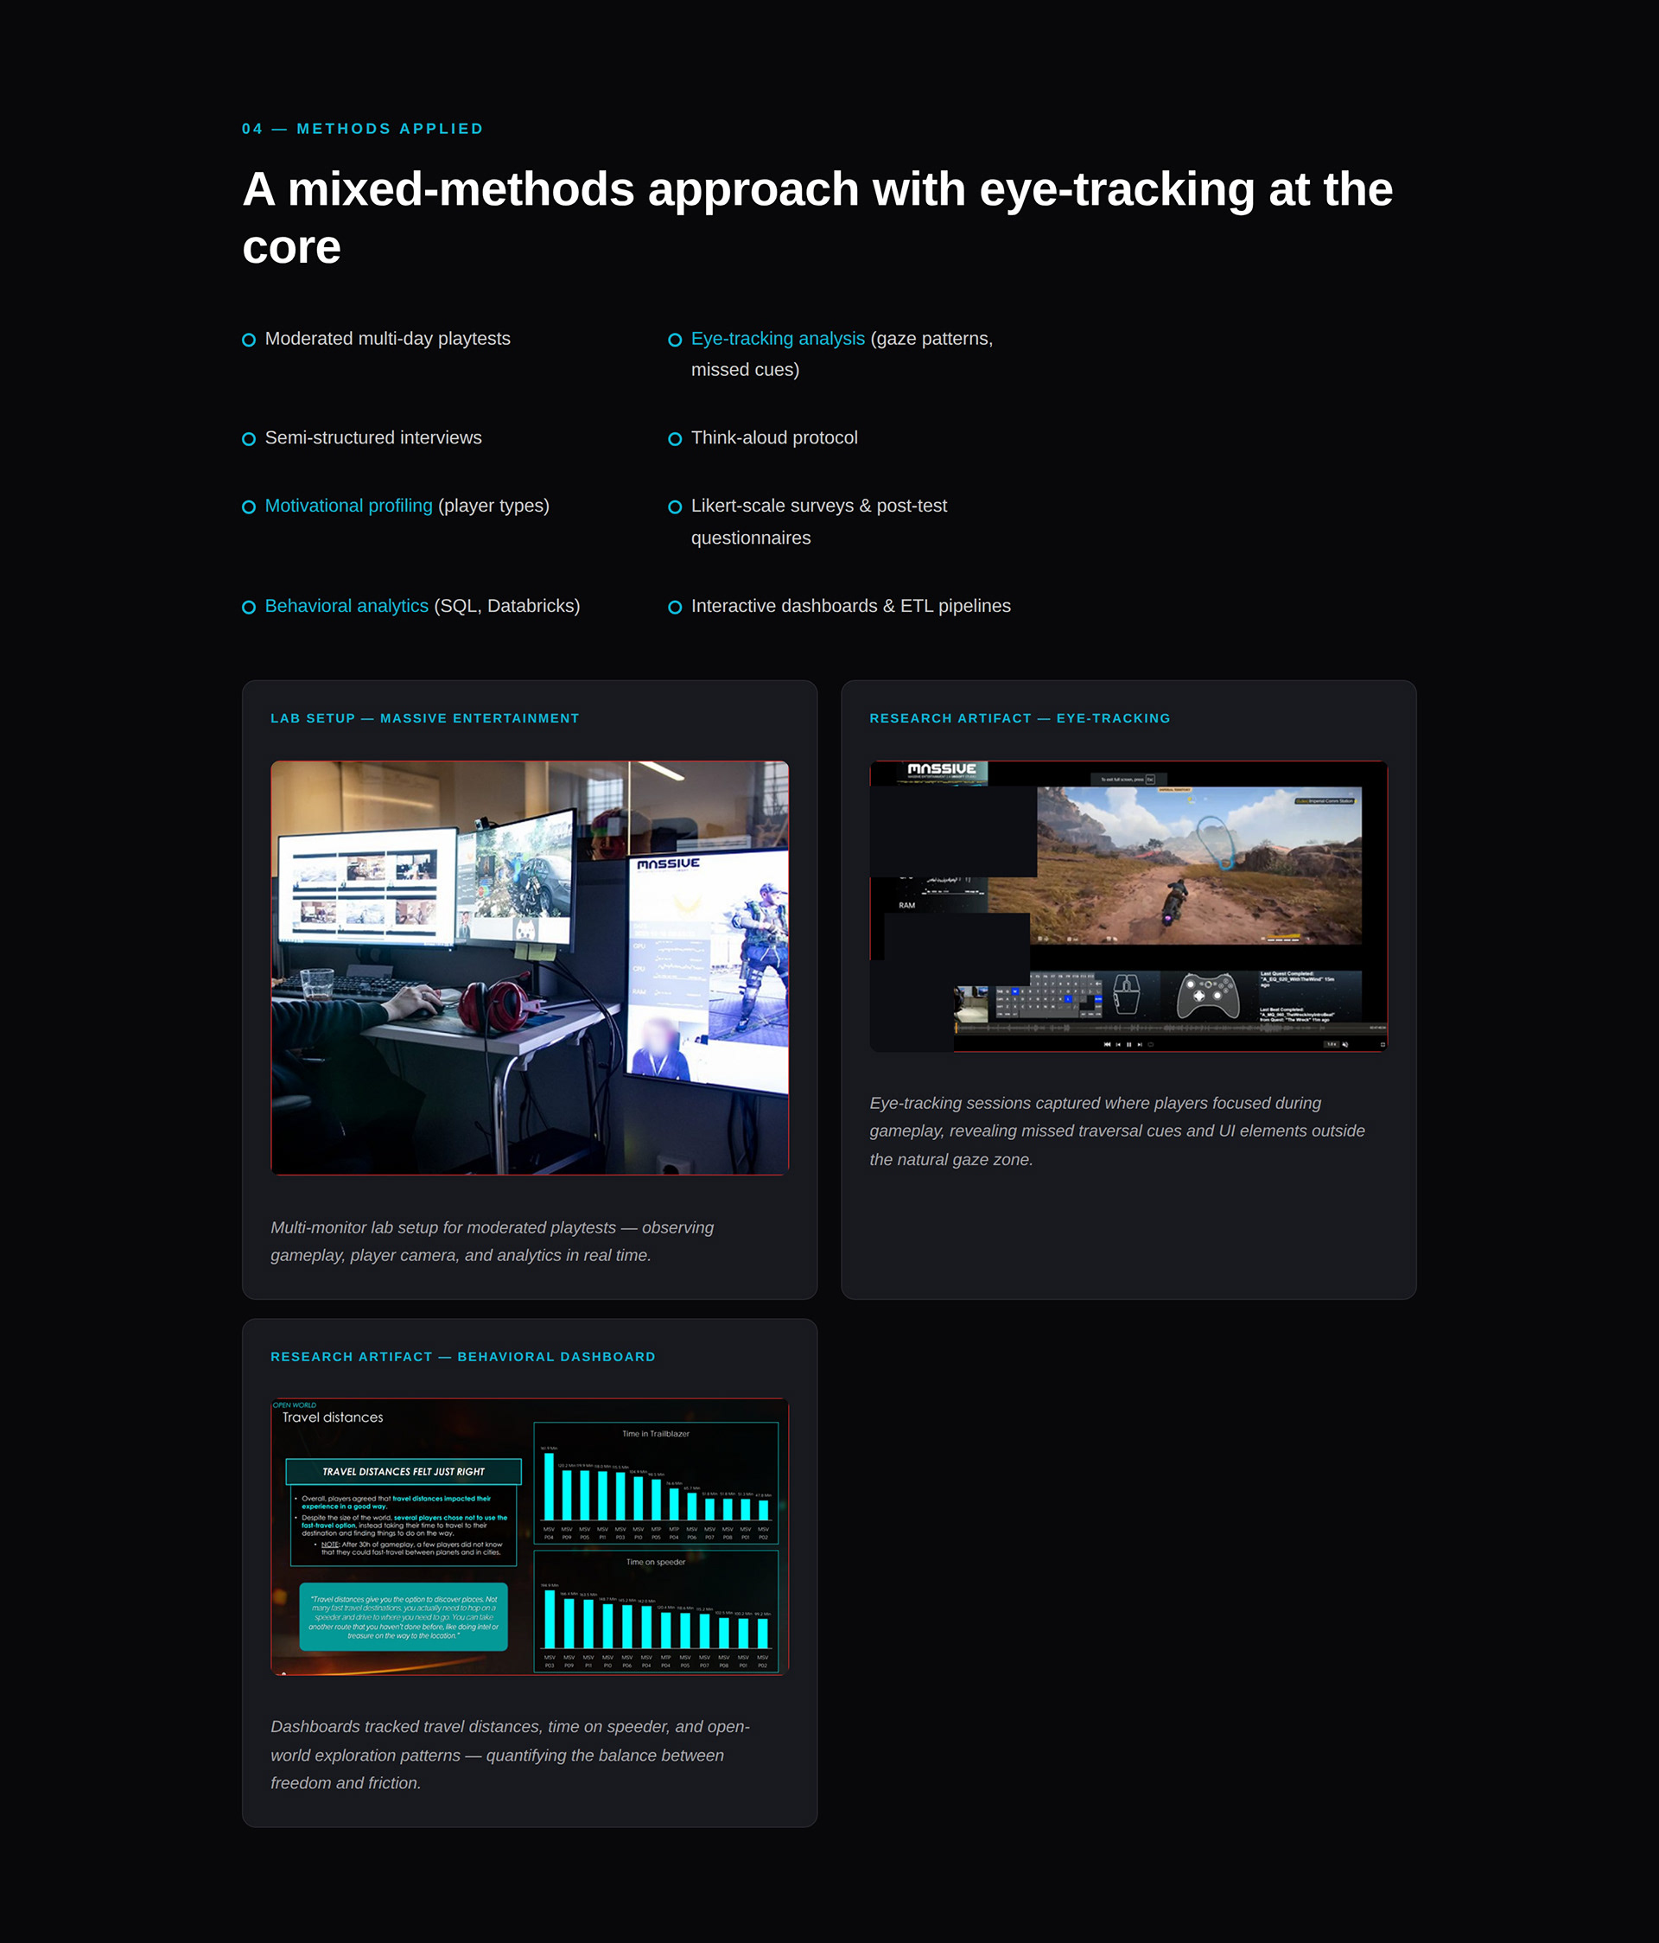The height and width of the screenshot is (1943, 1659).
Task: Click the pause icon in eye-tracking player
Action: click(x=1128, y=1044)
